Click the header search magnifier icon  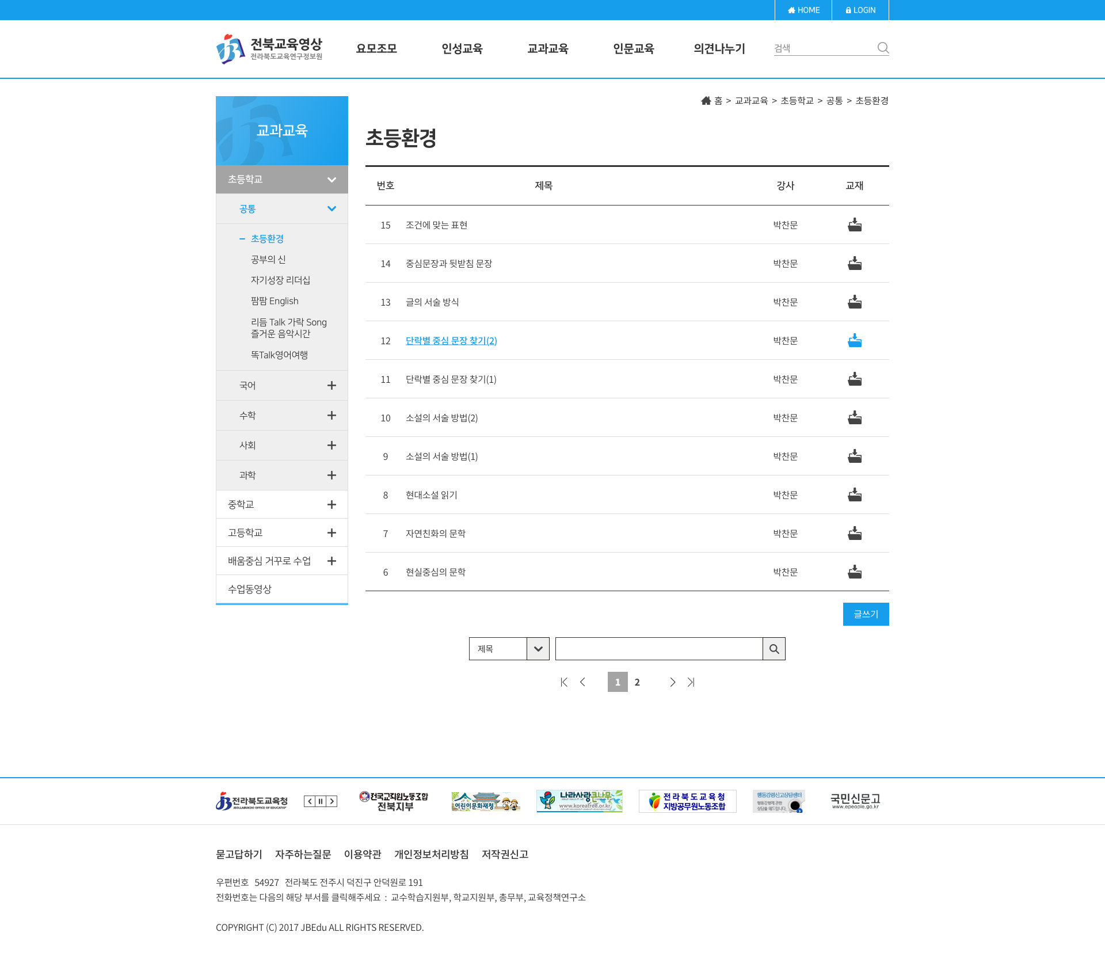883,48
